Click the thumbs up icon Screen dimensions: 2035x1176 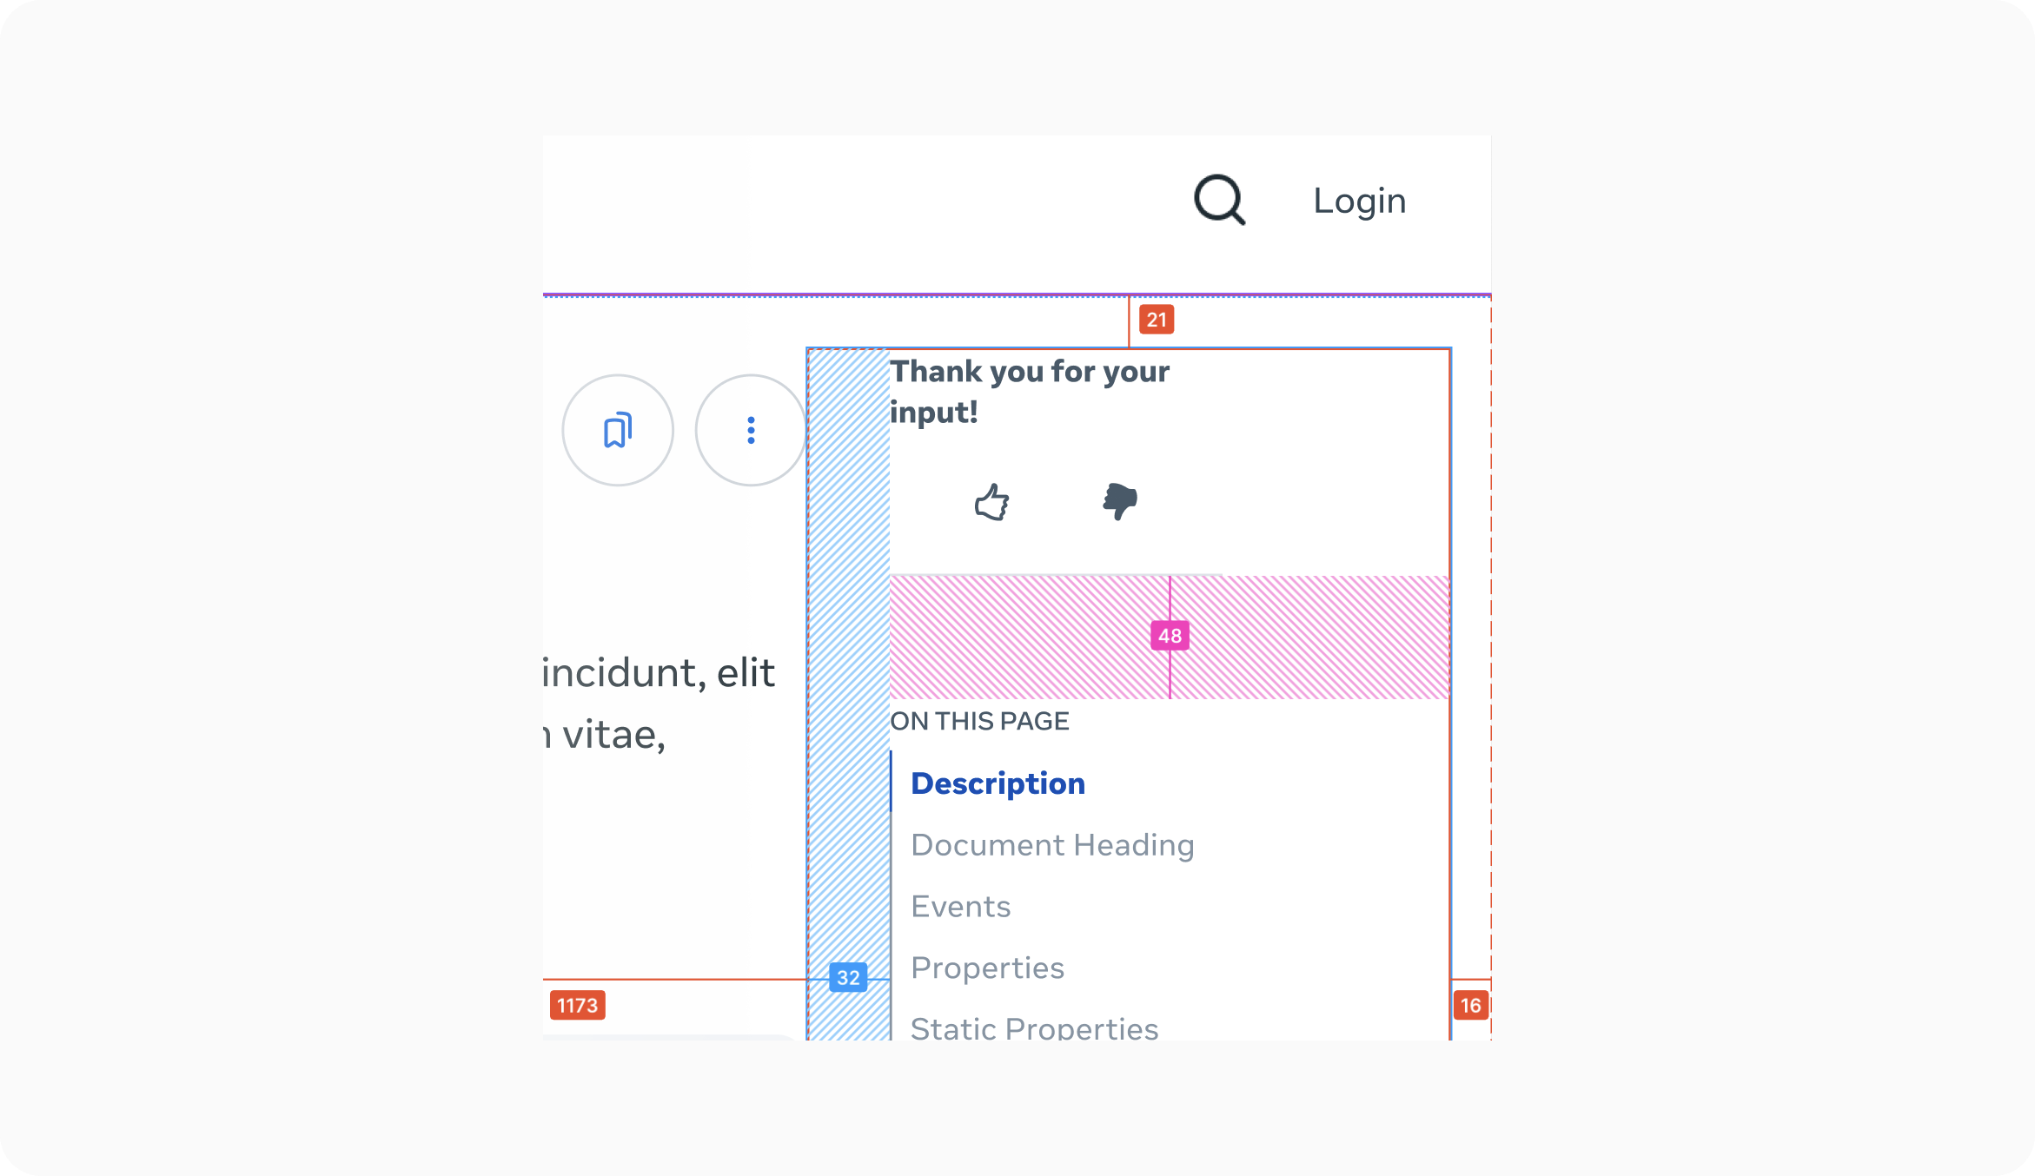point(991,502)
